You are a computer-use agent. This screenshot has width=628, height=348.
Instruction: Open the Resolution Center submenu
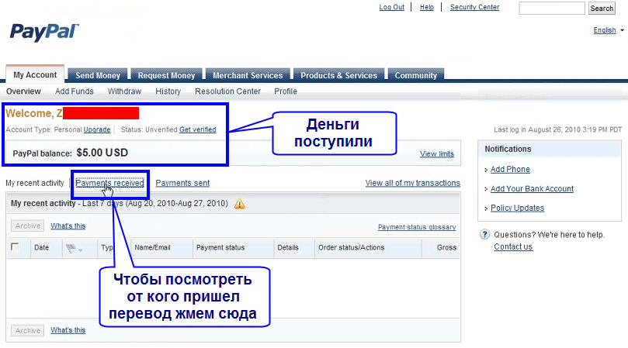(x=227, y=91)
